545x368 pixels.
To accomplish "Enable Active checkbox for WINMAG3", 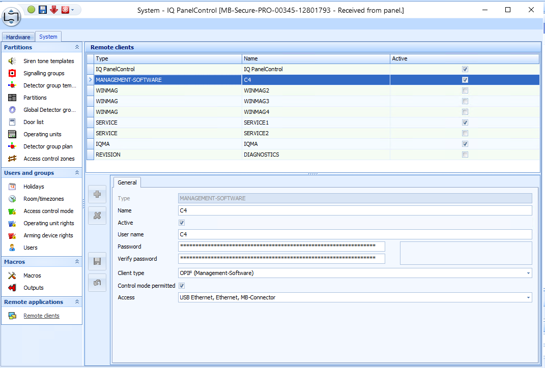I will pyautogui.click(x=465, y=101).
